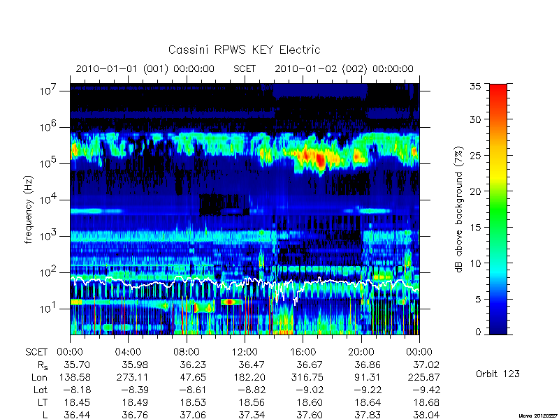Click the 'Orbit 123' label

[498, 374]
